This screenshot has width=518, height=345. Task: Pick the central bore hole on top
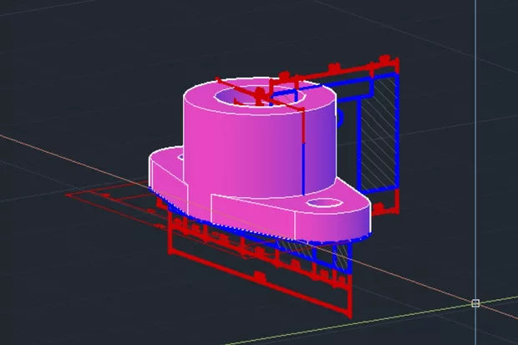[261, 94]
